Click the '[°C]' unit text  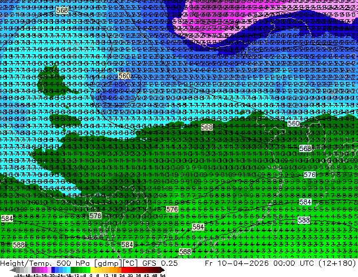click(130, 263)
